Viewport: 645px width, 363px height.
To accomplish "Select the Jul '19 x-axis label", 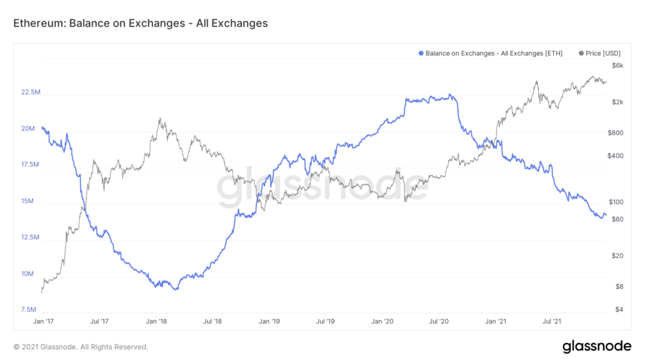I will coord(325,321).
